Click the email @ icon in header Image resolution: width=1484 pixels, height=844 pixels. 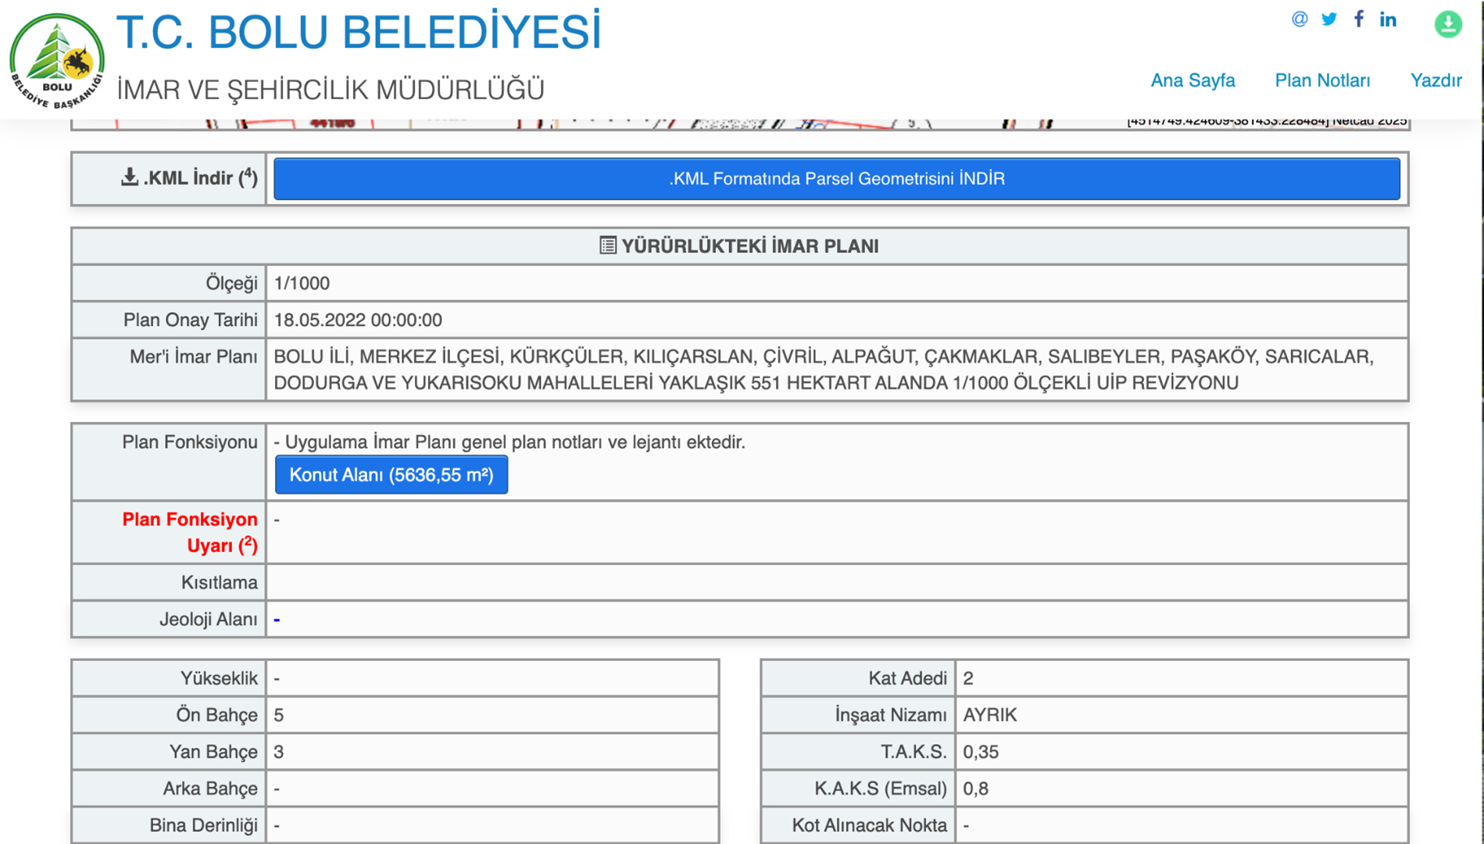[x=1299, y=20]
